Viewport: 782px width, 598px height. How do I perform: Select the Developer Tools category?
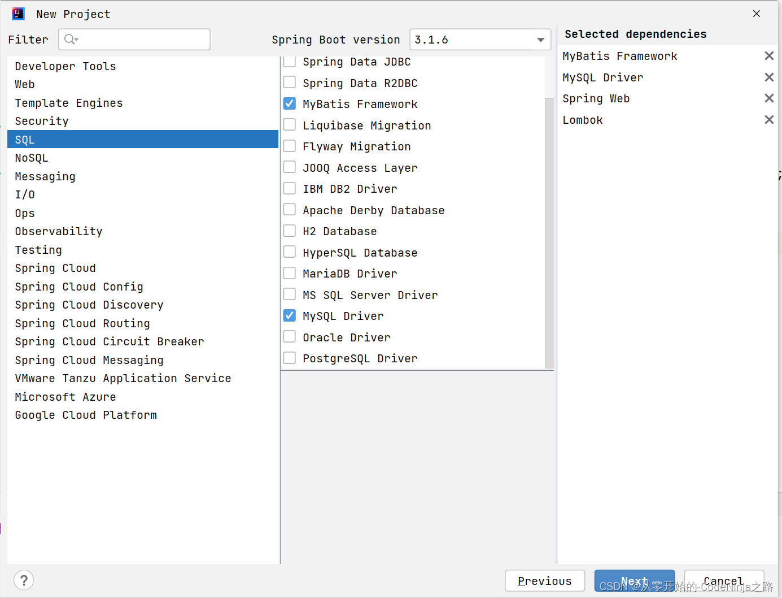(x=143, y=66)
